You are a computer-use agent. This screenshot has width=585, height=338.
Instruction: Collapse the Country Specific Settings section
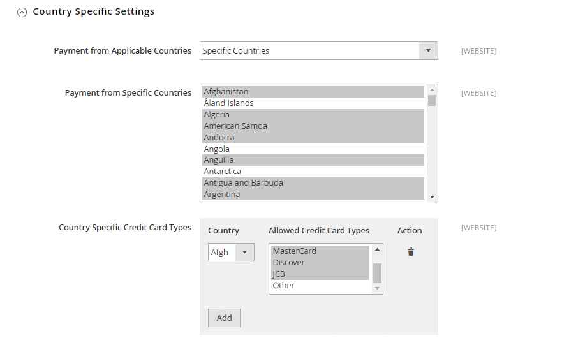point(22,12)
